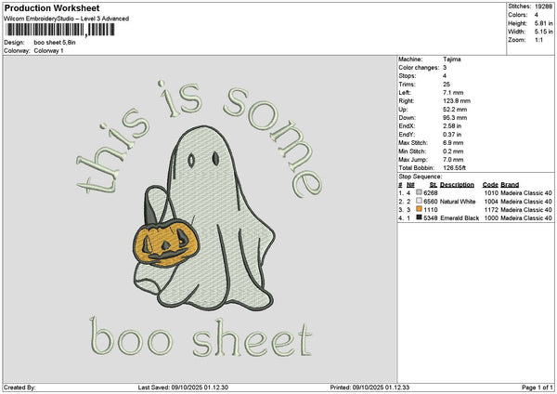Click the 'Created By:' footer label
The image size is (557, 394).
click(x=19, y=387)
